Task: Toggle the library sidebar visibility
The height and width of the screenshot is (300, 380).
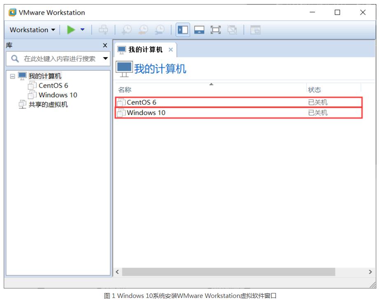Action: [x=183, y=30]
